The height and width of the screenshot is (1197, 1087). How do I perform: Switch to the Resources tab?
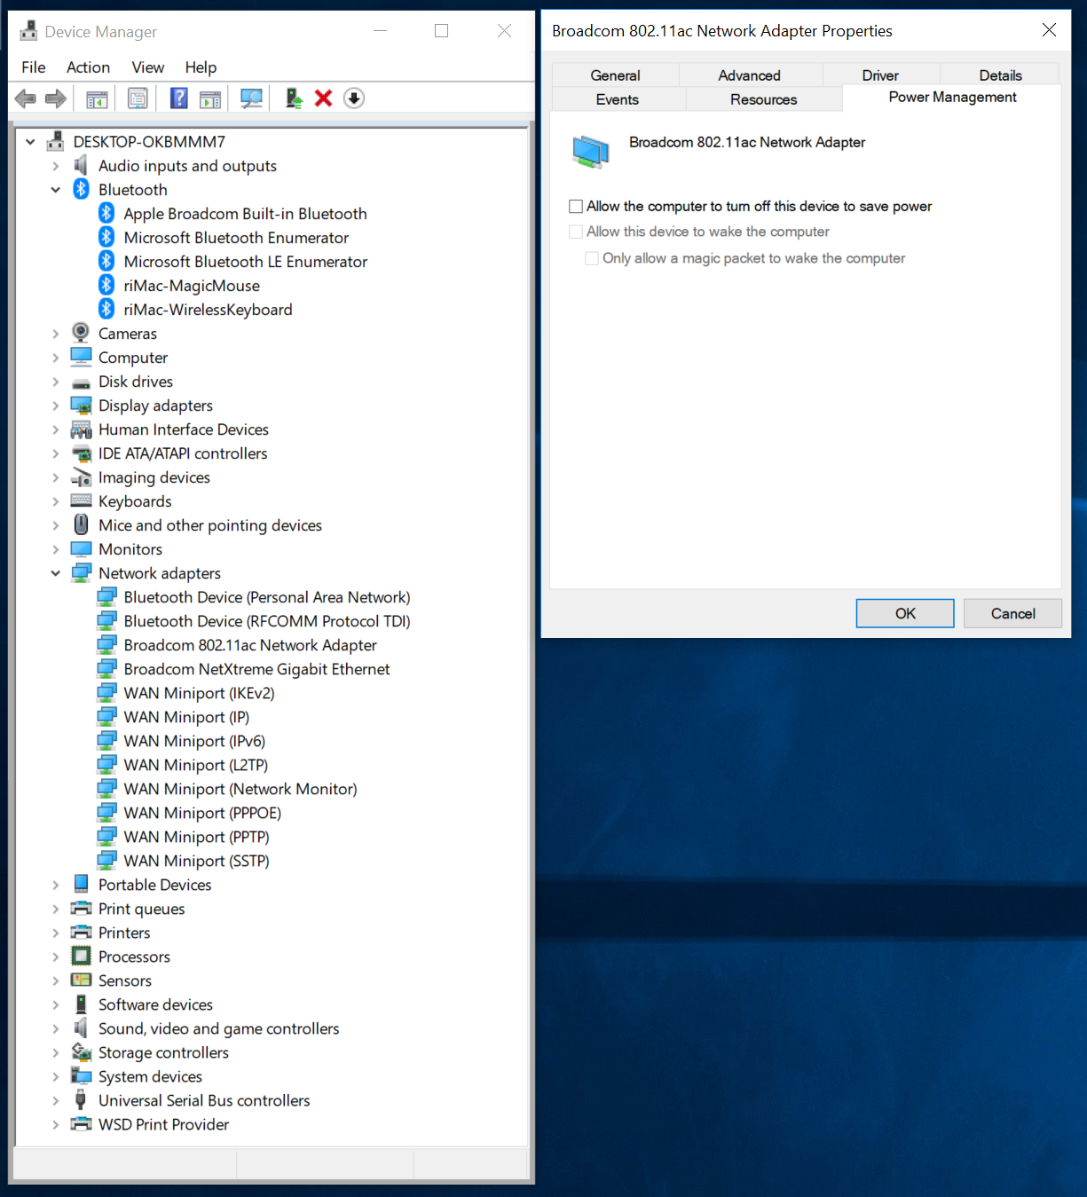point(764,99)
